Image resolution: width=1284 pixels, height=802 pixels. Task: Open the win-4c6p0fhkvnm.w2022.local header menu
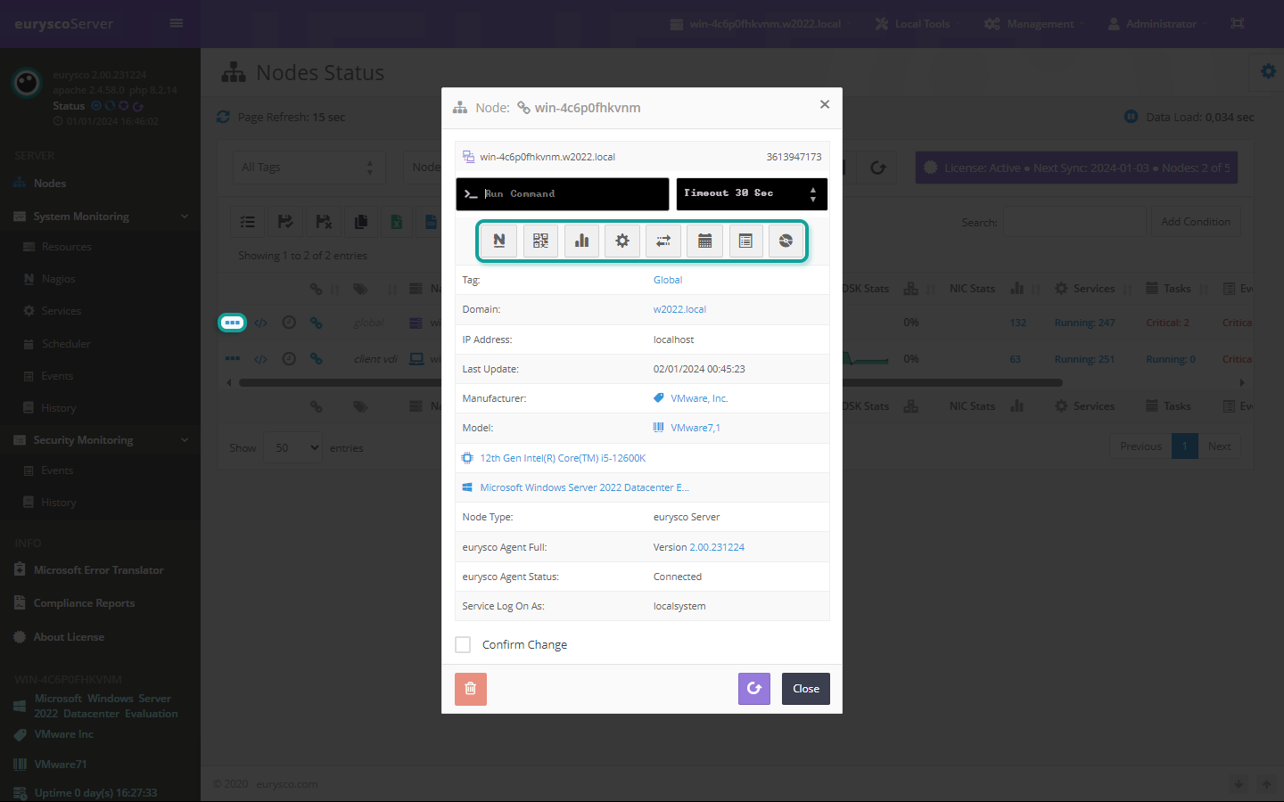pos(762,24)
